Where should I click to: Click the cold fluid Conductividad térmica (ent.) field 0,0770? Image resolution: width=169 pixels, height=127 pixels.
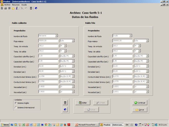click(122, 76)
